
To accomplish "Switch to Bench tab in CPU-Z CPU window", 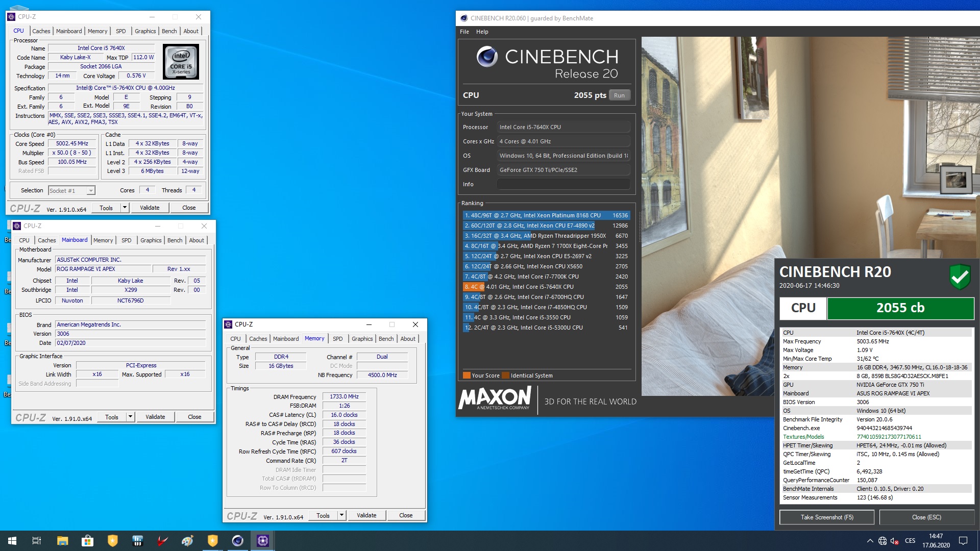I will point(169,31).
